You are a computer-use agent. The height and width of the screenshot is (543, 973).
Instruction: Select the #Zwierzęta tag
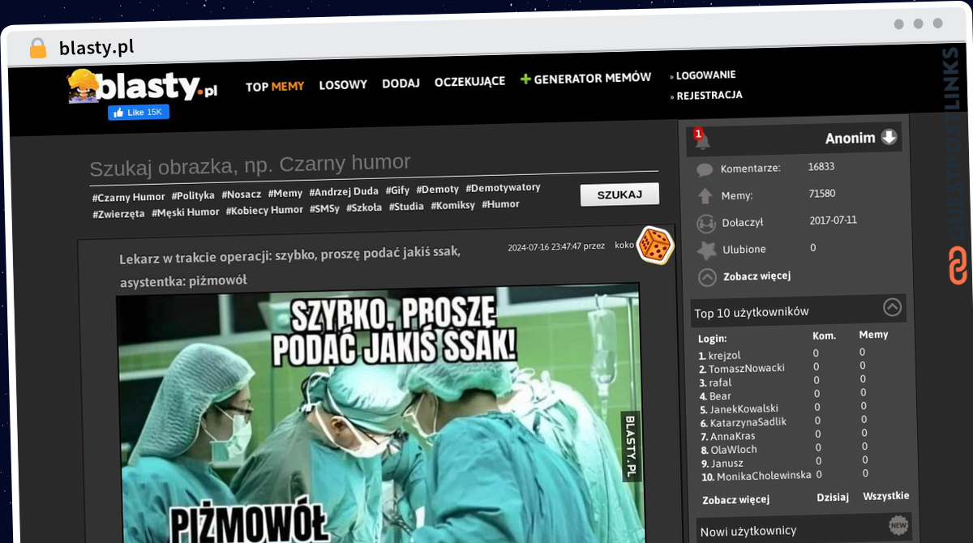click(x=118, y=214)
